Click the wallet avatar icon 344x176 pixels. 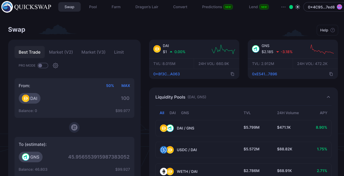tap(340, 7)
